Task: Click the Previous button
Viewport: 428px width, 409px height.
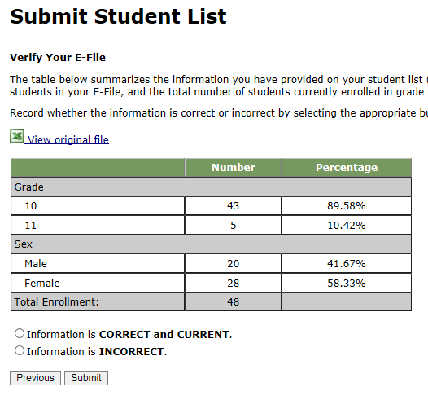Action: point(35,378)
